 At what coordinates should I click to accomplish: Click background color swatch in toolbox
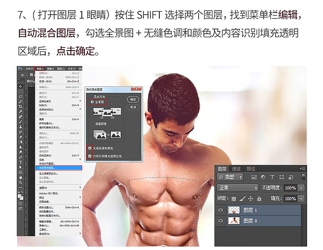point(22,198)
